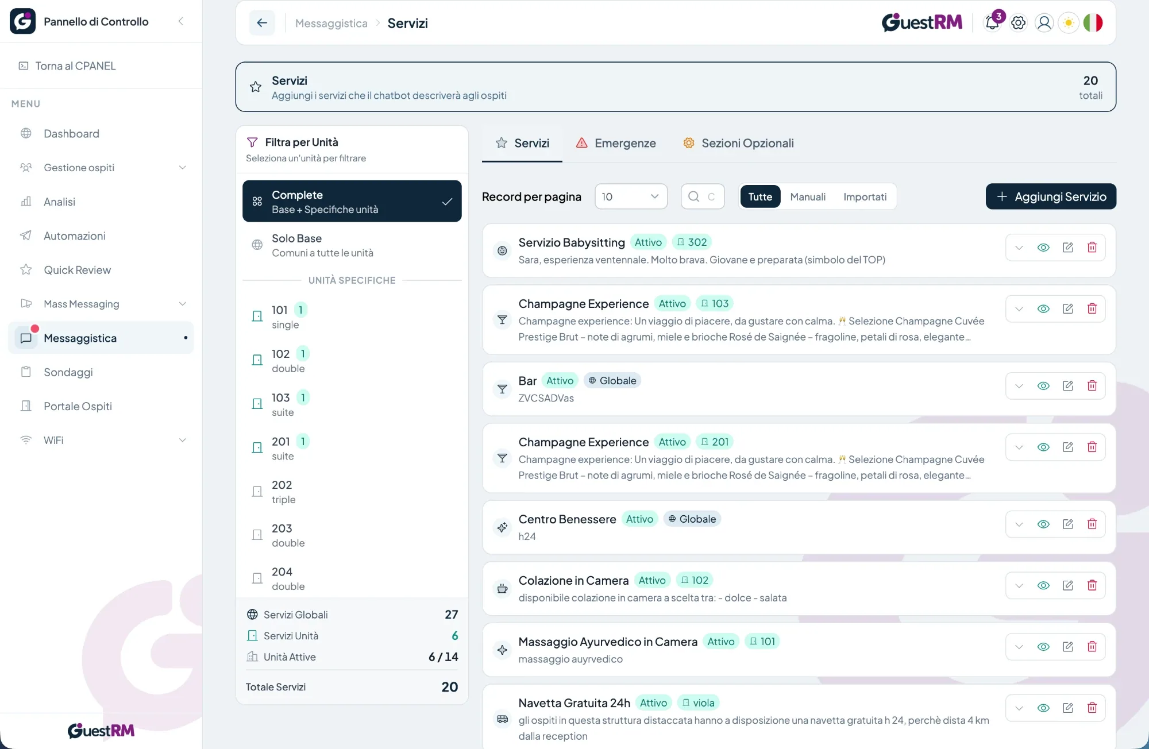Open the settings gear in header
Image resolution: width=1149 pixels, height=749 pixels.
point(1018,23)
